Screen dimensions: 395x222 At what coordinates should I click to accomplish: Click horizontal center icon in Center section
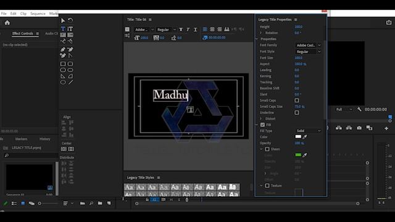pos(71,149)
